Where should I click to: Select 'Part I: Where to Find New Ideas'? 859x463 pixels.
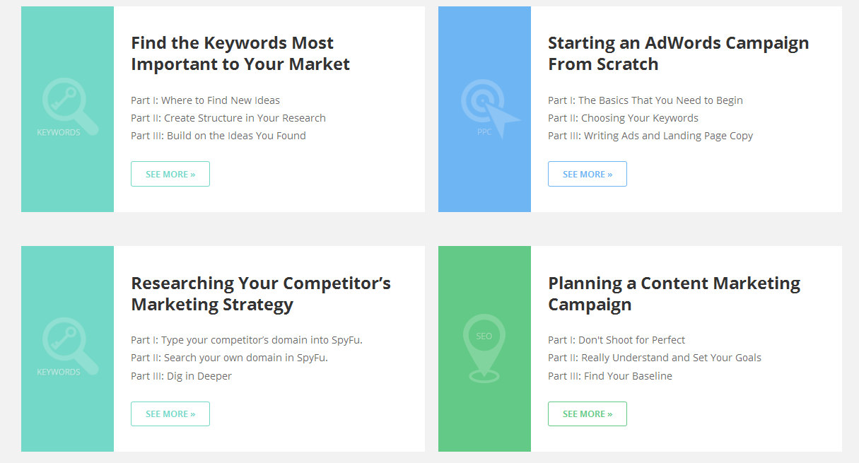coord(205,100)
